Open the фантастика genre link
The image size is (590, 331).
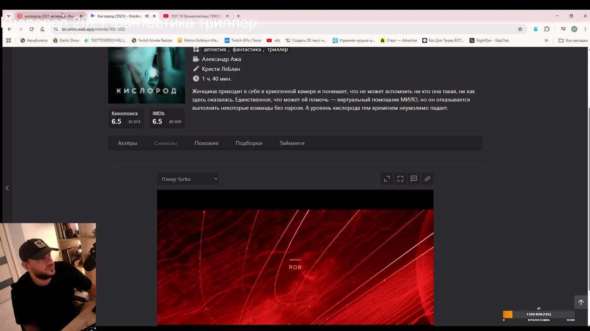tap(247, 50)
